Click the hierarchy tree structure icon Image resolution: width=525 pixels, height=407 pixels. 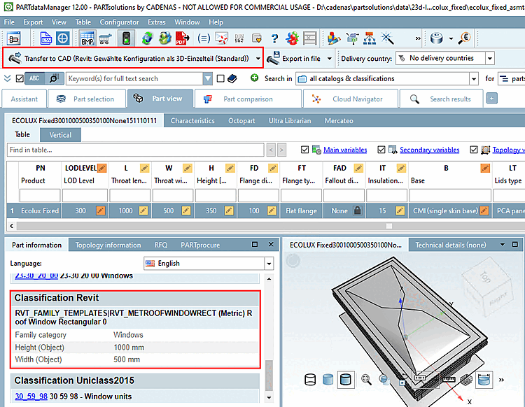tap(370, 38)
